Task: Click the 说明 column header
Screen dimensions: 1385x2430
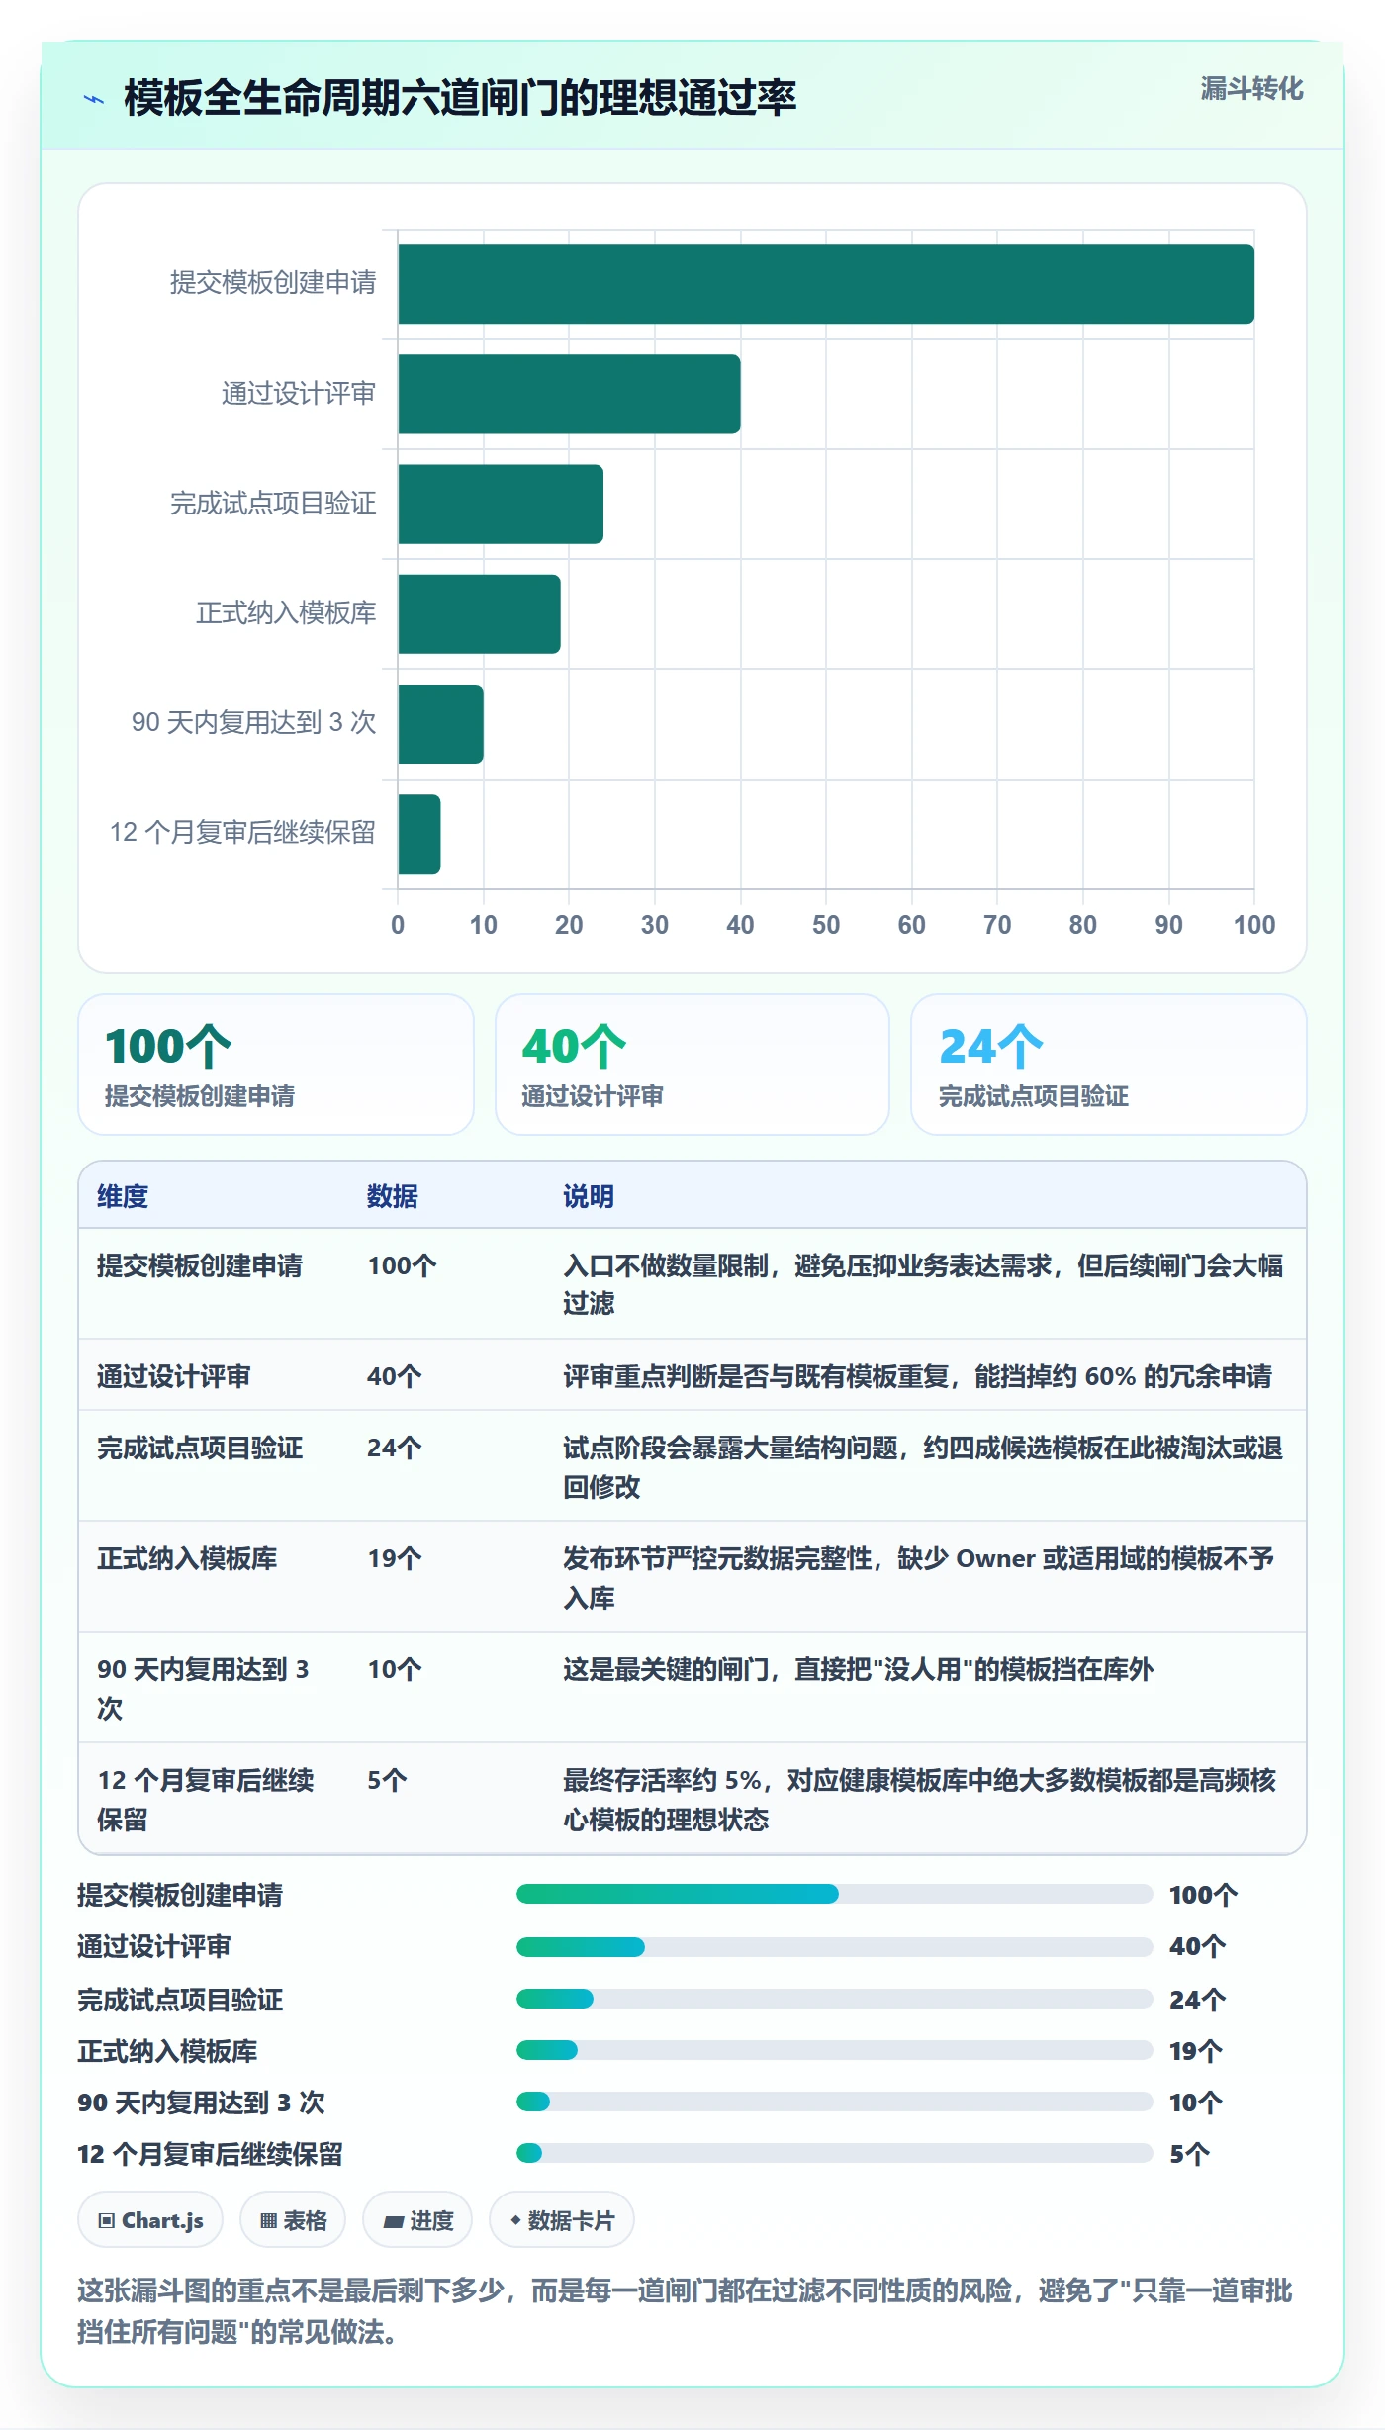Action: pyautogui.click(x=589, y=1196)
